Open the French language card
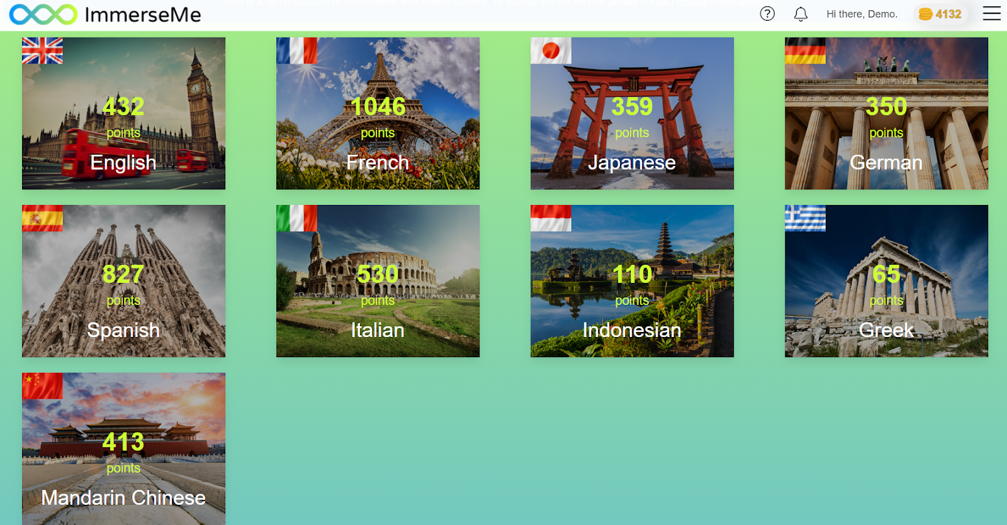Image resolution: width=1007 pixels, height=525 pixels. coord(378,113)
